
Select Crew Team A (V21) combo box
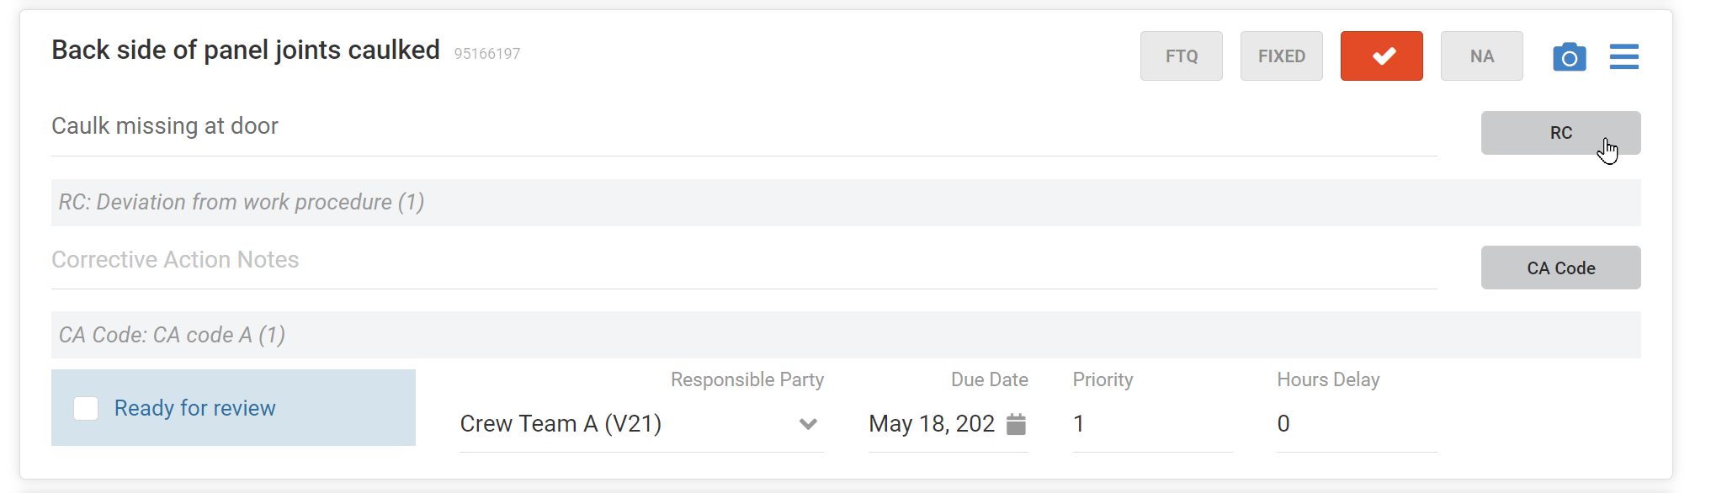(x=641, y=424)
